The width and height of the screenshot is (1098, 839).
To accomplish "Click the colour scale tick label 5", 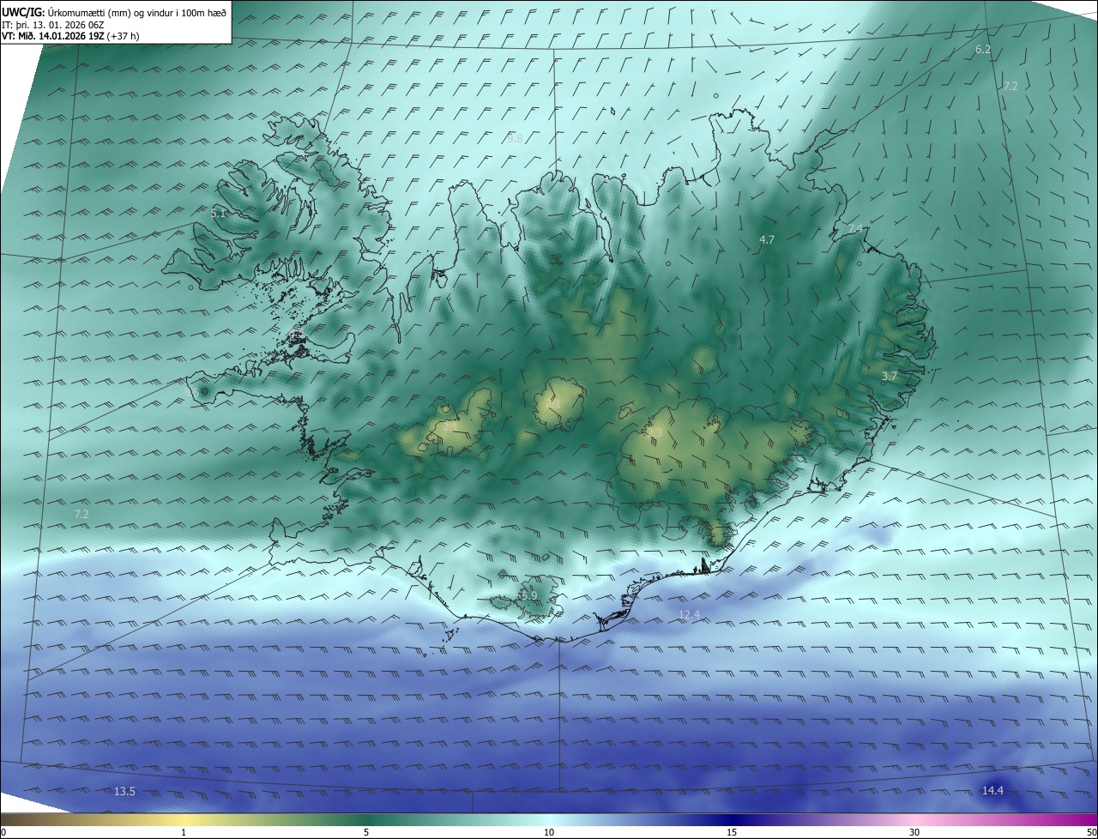I will (x=366, y=833).
